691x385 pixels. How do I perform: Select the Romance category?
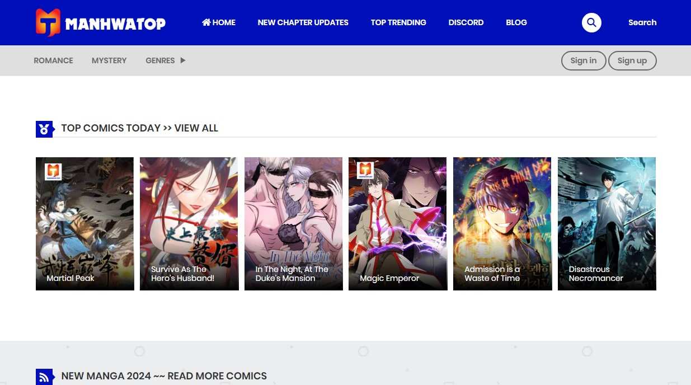coord(53,60)
